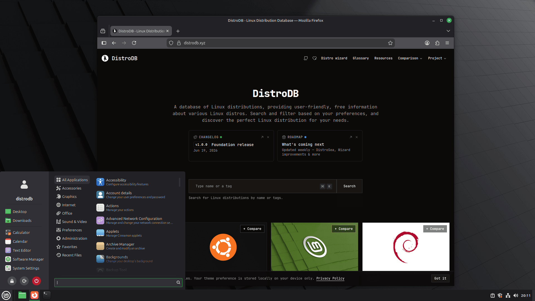Focus the distro name or tag search field
Image resolution: width=535 pixels, height=301 pixels.
(x=262, y=186)
